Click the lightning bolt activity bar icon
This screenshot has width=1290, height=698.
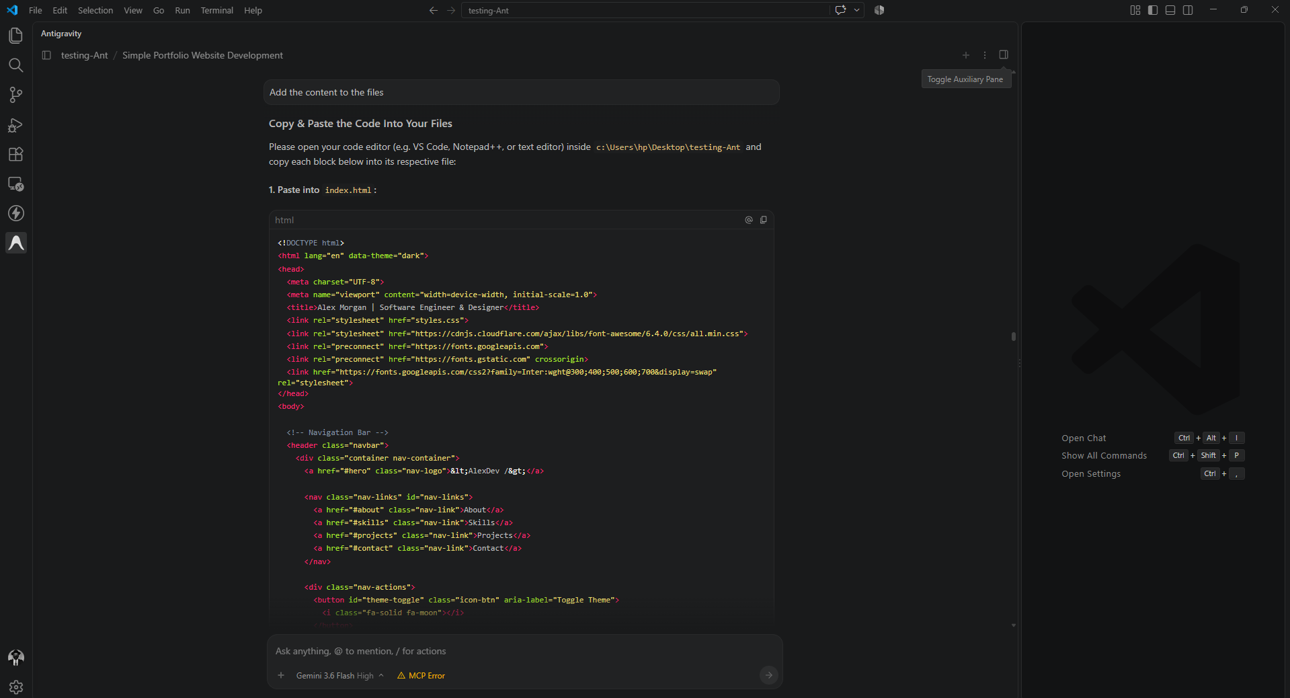pos(15,213)
